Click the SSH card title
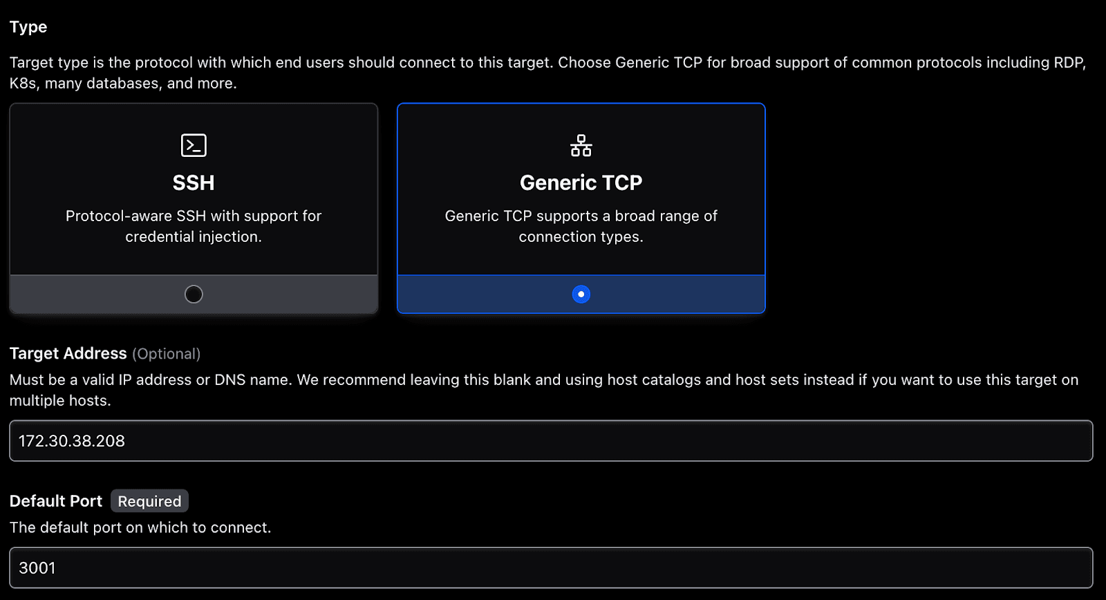Viewport: 1106px width, 600px height. 194,182
